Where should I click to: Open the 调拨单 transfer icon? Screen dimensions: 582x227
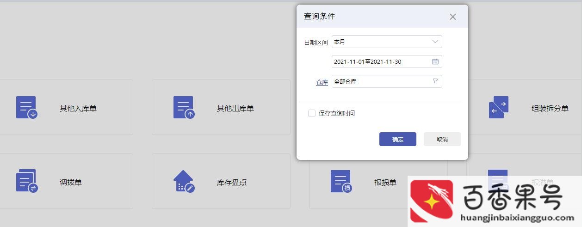[26, 181]
